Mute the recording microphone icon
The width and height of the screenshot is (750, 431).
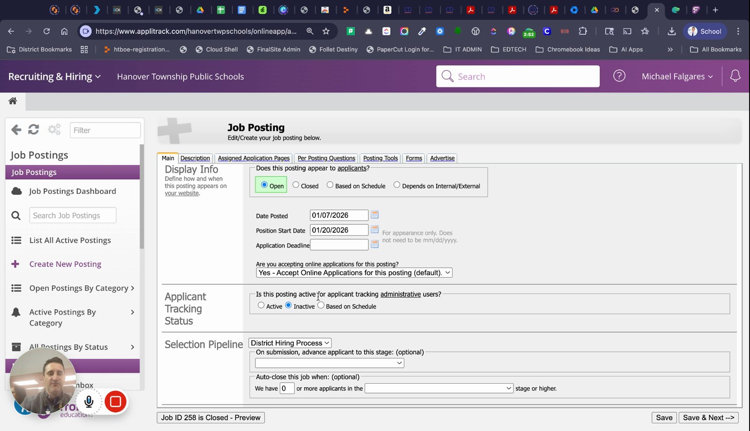(x=89, y=401)
